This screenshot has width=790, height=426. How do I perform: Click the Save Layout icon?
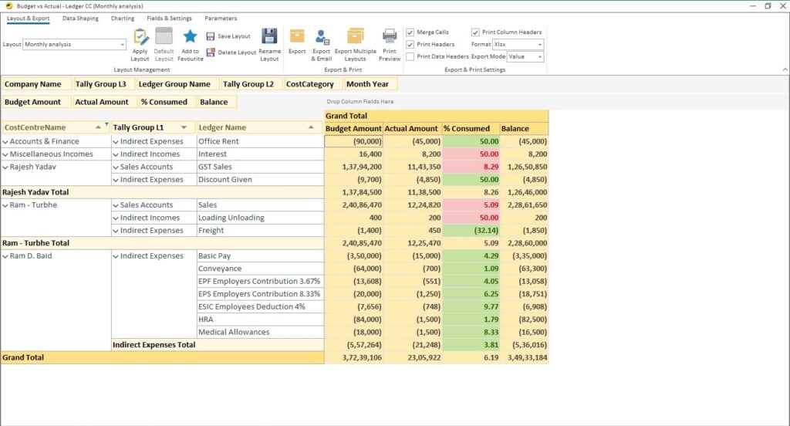tap(211, 36)
